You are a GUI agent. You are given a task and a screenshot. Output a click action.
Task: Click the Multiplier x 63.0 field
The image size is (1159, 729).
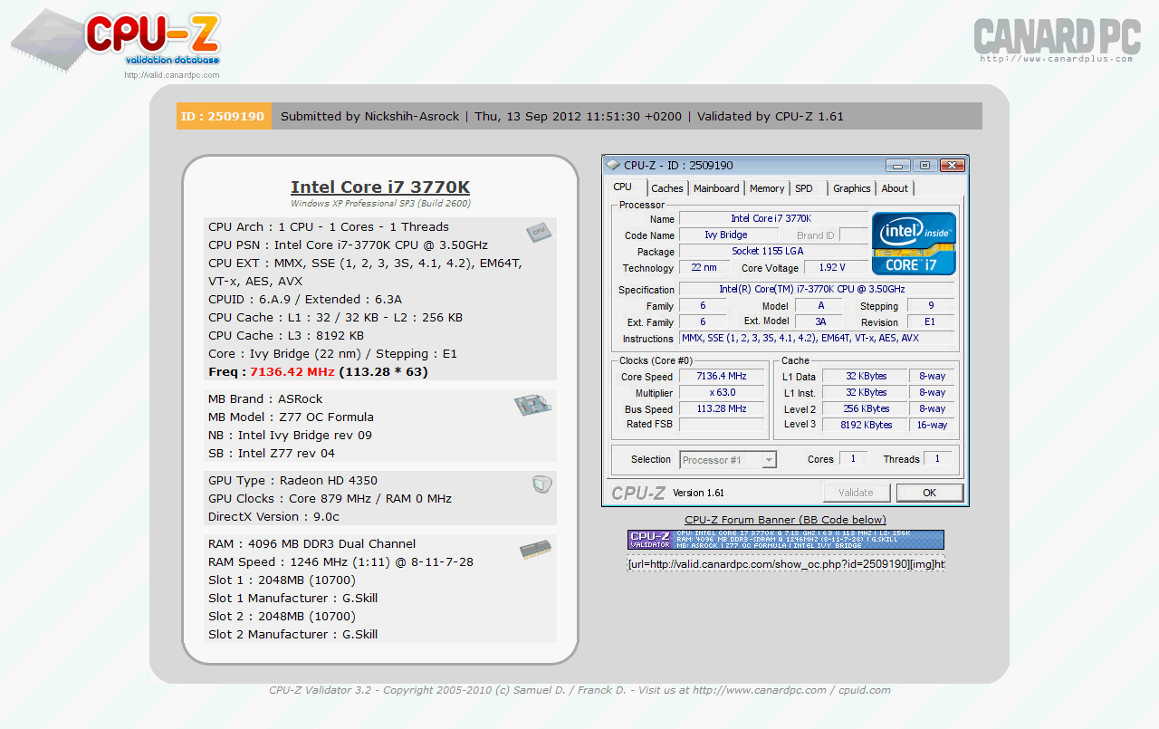click(721, 393)
